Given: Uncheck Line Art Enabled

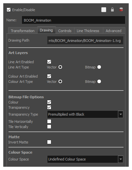Looking at the screenshot, I should point(49,62).
